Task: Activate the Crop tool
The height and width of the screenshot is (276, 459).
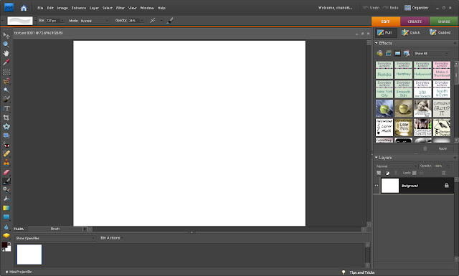Action: coord(6,118)
